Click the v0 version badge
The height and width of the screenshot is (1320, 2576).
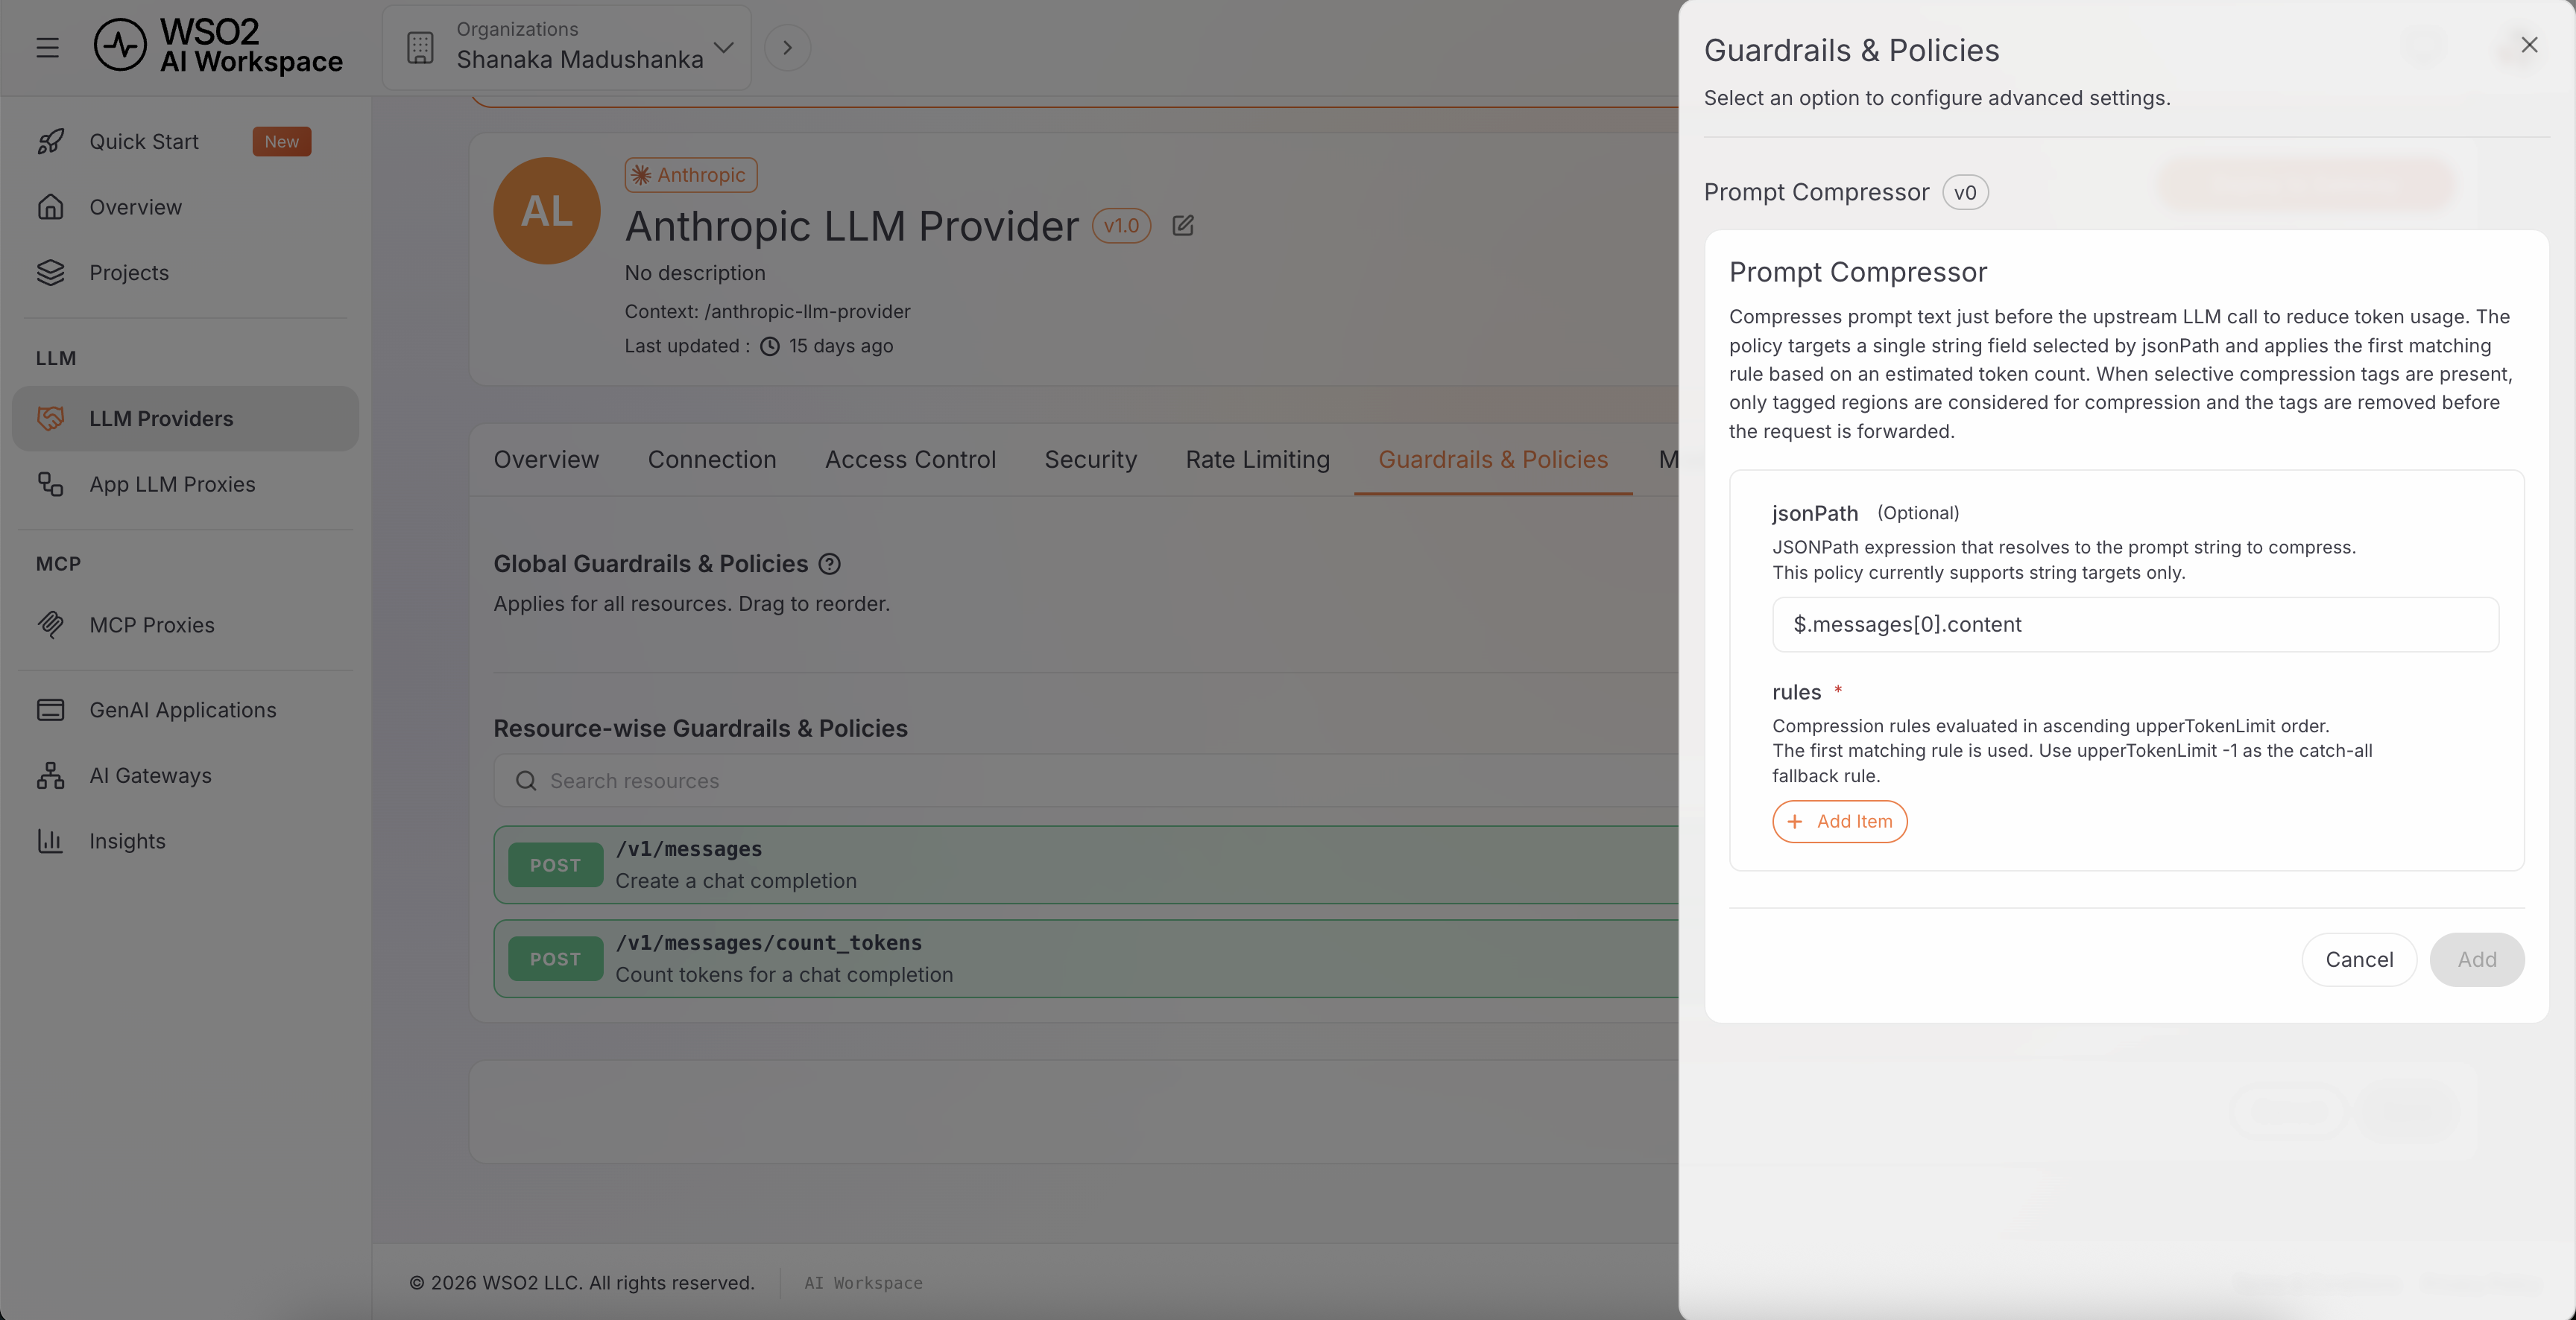pos(1965,192)
